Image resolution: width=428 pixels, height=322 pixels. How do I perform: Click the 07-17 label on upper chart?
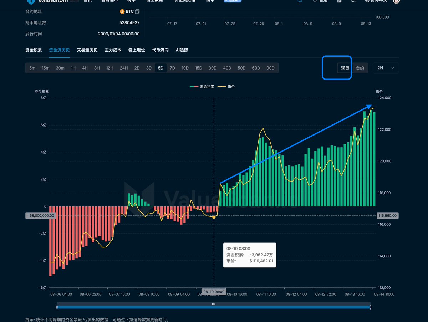tap(172, 24)
